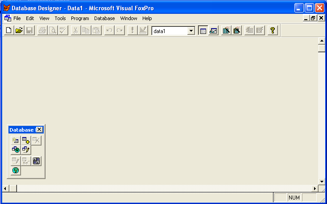Close the inner Database Designer window
The image size is (327, 204).
(x=321, y=18)
